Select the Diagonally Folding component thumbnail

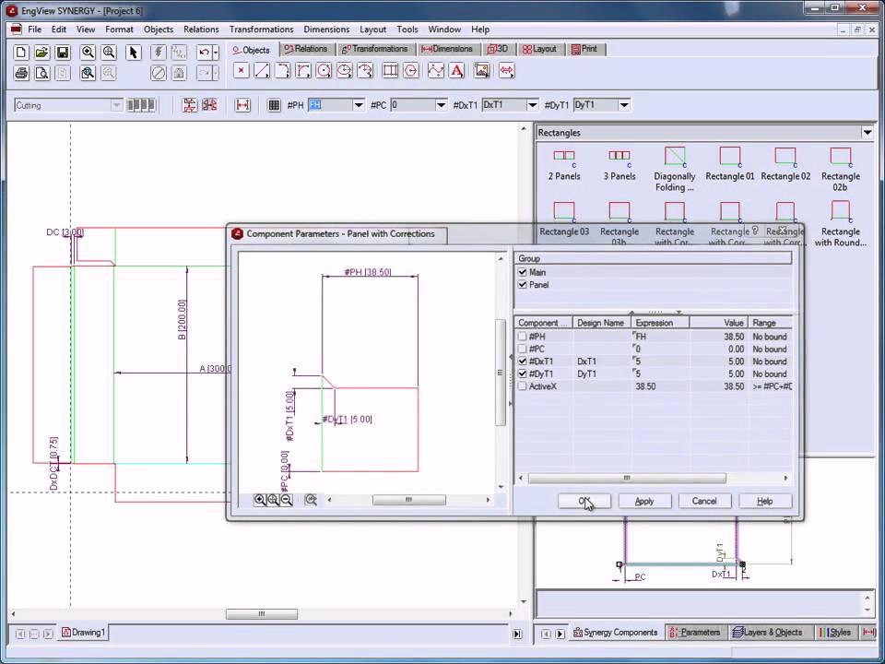click(x=675, y=169)
